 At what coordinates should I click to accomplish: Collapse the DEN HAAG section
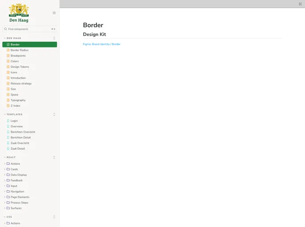point(13,38)
